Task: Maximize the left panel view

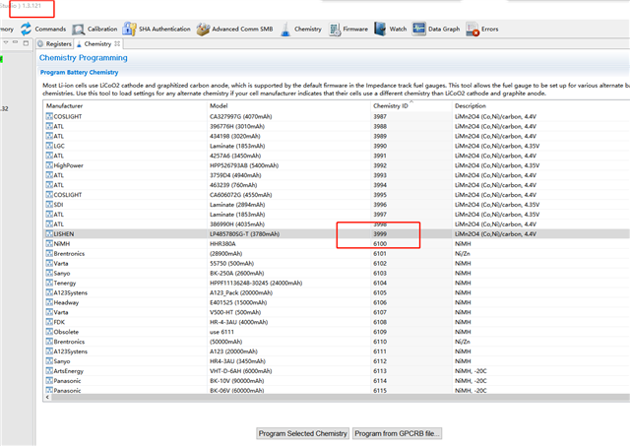Action: coord(26,43)
